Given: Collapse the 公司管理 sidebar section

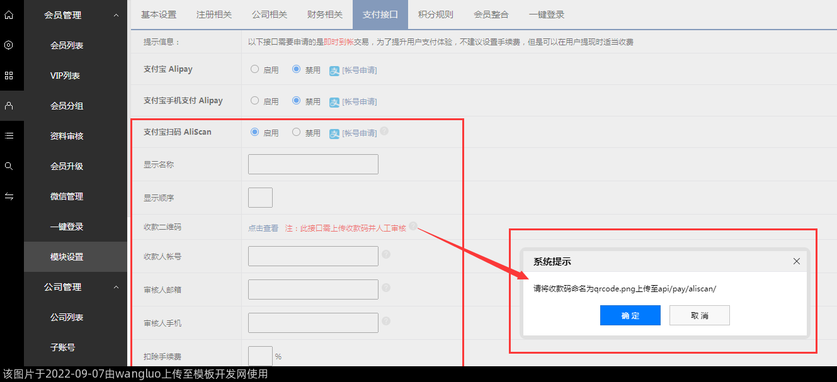Looking at the screenshot, I should pyautogui.click(x=116, y=287).
